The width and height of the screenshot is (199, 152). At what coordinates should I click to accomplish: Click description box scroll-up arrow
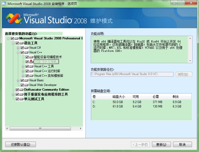tap(190, 38)
